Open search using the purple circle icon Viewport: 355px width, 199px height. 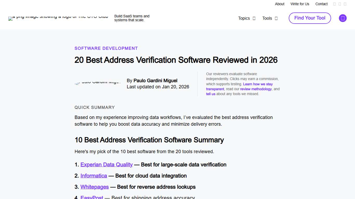click(x=343, y=18)
